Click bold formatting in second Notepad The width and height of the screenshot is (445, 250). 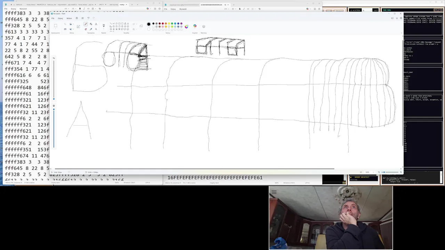pyautogui.click(x=240, y=9)
